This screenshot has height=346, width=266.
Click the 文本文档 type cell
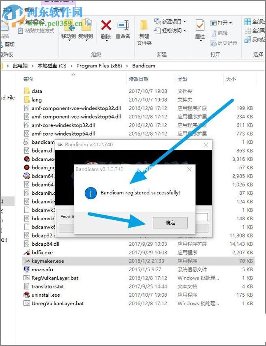click(x=187, y=286)
